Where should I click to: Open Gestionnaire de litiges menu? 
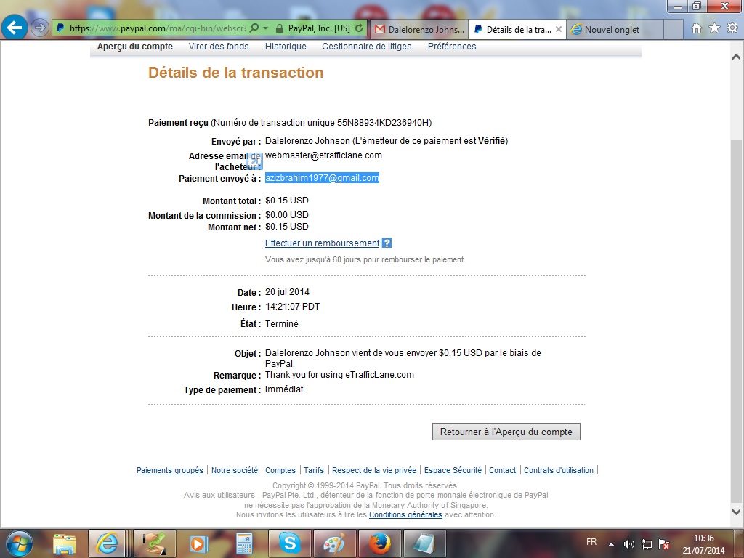367,46
